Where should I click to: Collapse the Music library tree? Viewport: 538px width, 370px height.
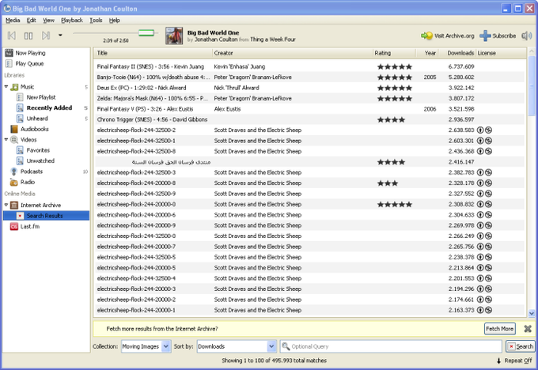[6, 86]
